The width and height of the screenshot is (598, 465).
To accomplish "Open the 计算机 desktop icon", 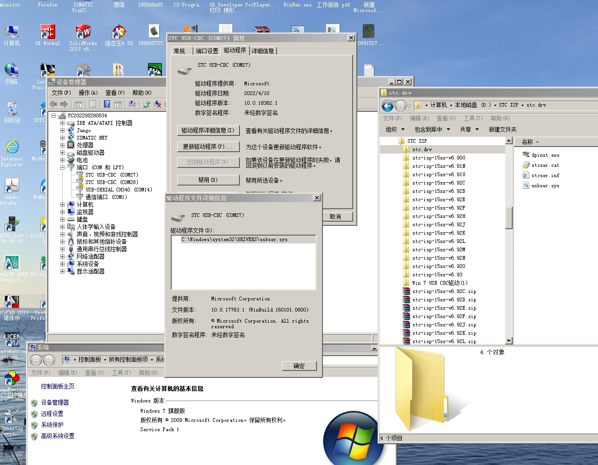I will coord(12,35).
